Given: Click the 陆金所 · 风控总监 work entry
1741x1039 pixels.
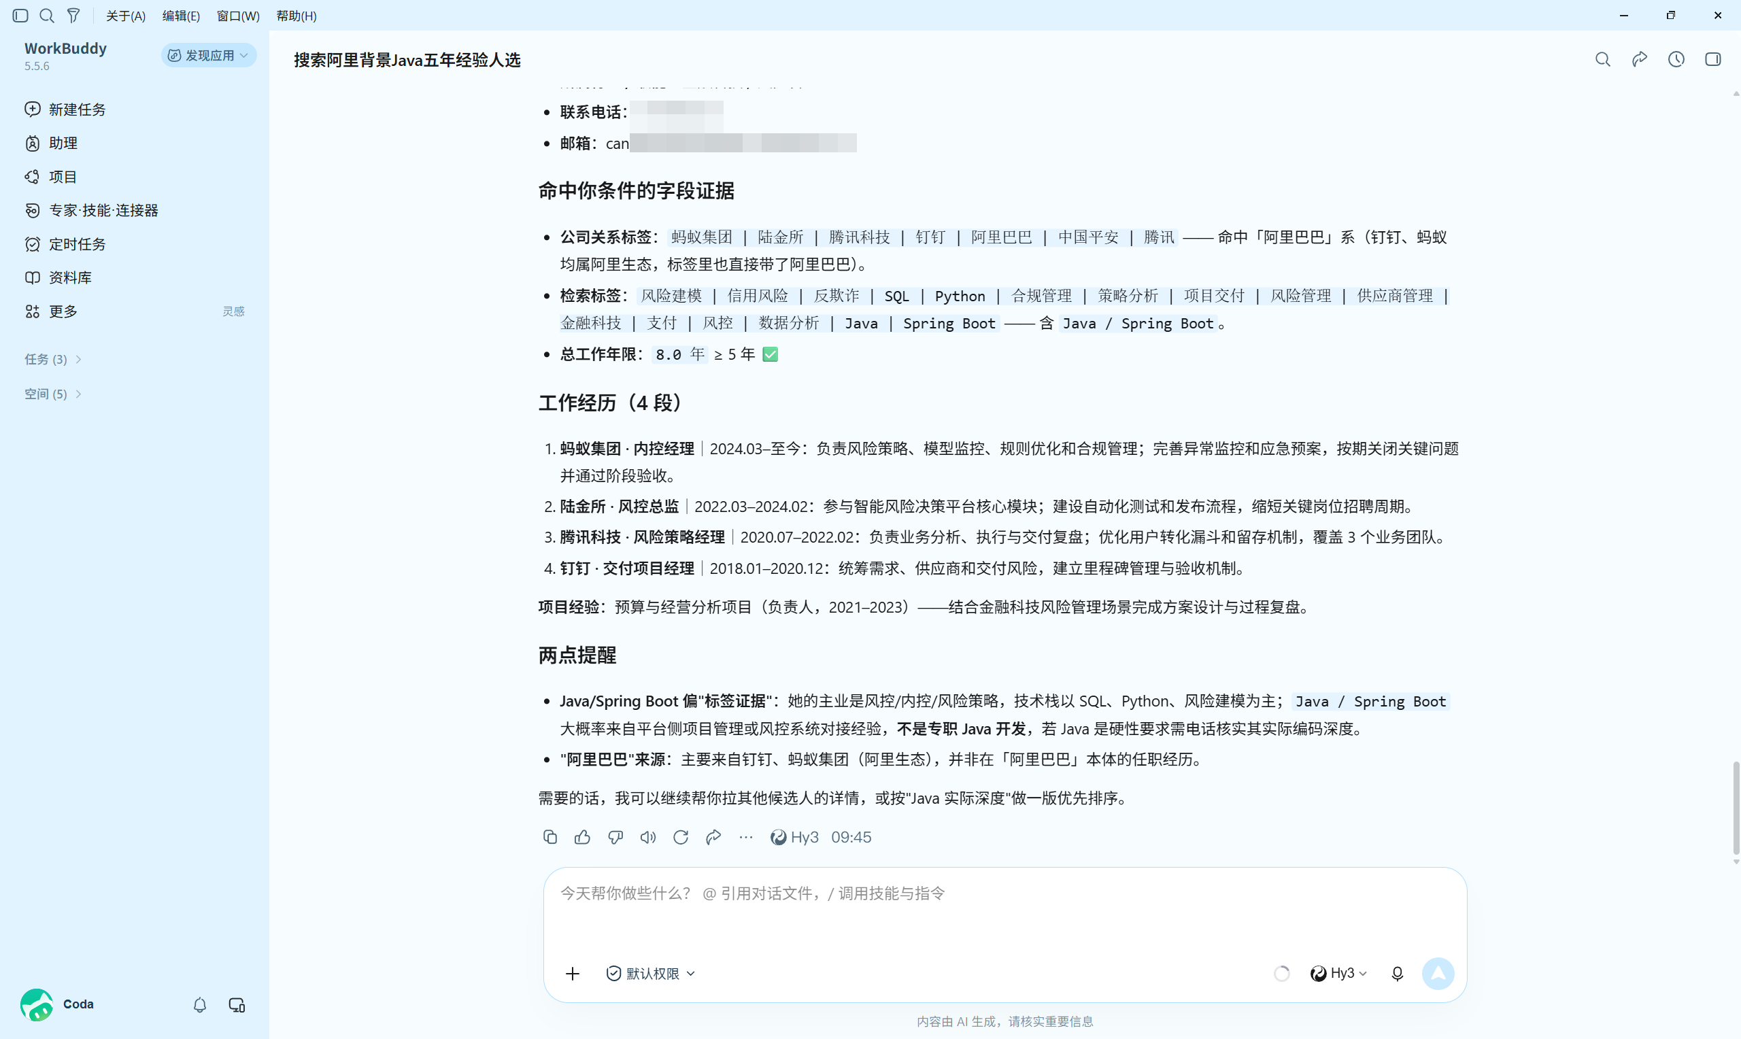Looking at the screenshot, I should coord(619,506).
